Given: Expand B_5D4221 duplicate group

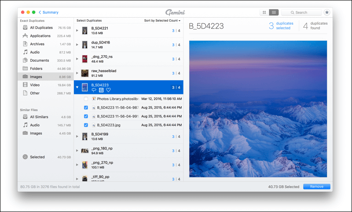Looking at the screenshot, I should 77,30.
